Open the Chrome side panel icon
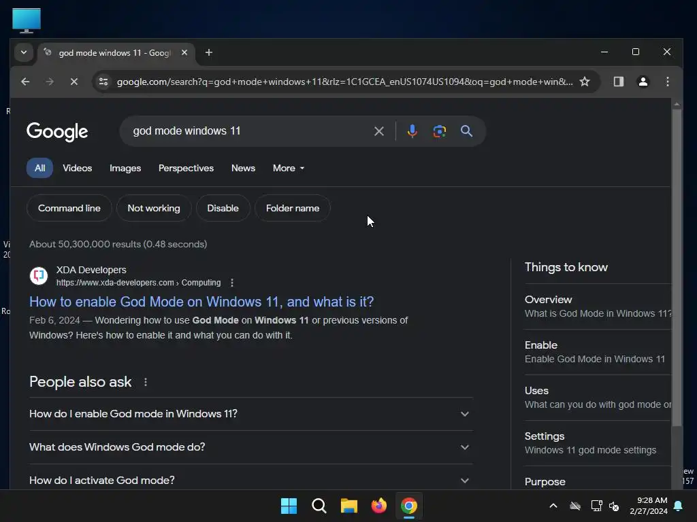697x522 pixels. click(x=618, y=82)
